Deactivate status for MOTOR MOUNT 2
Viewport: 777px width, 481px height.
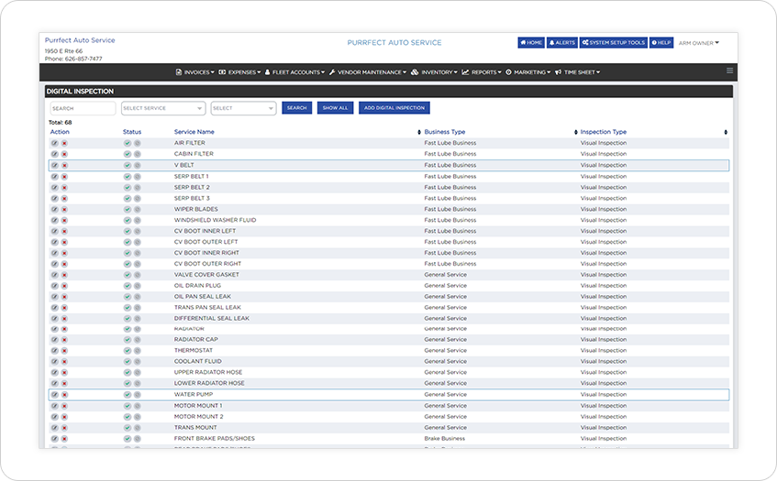(138, 417)
